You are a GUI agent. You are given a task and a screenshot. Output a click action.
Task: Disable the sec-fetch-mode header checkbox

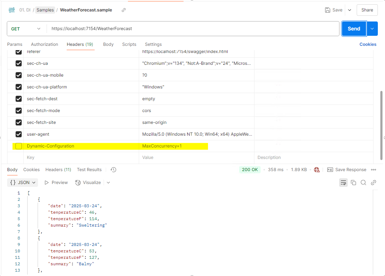[19, 111]
